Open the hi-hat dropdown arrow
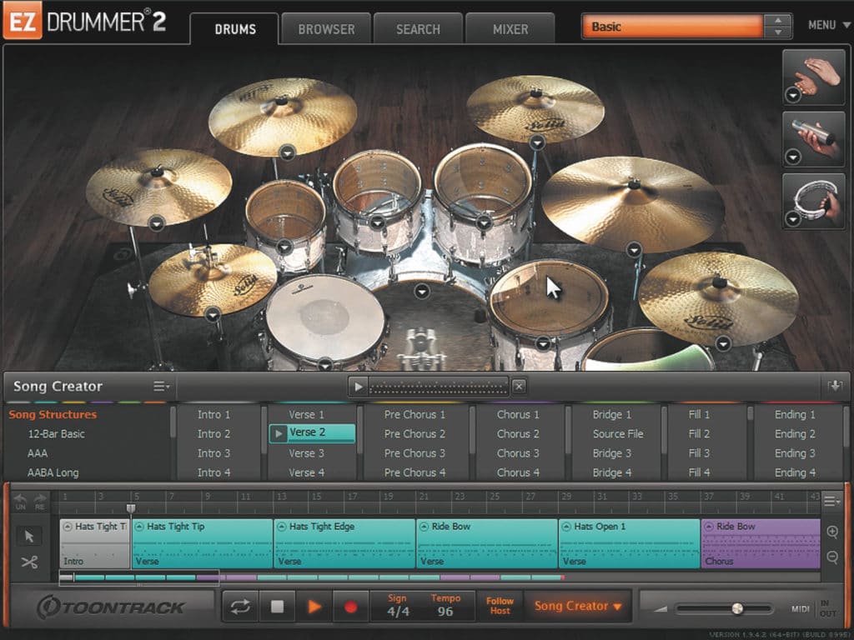The width and height of the screenshot is (854, 640). tap(213, 314)
